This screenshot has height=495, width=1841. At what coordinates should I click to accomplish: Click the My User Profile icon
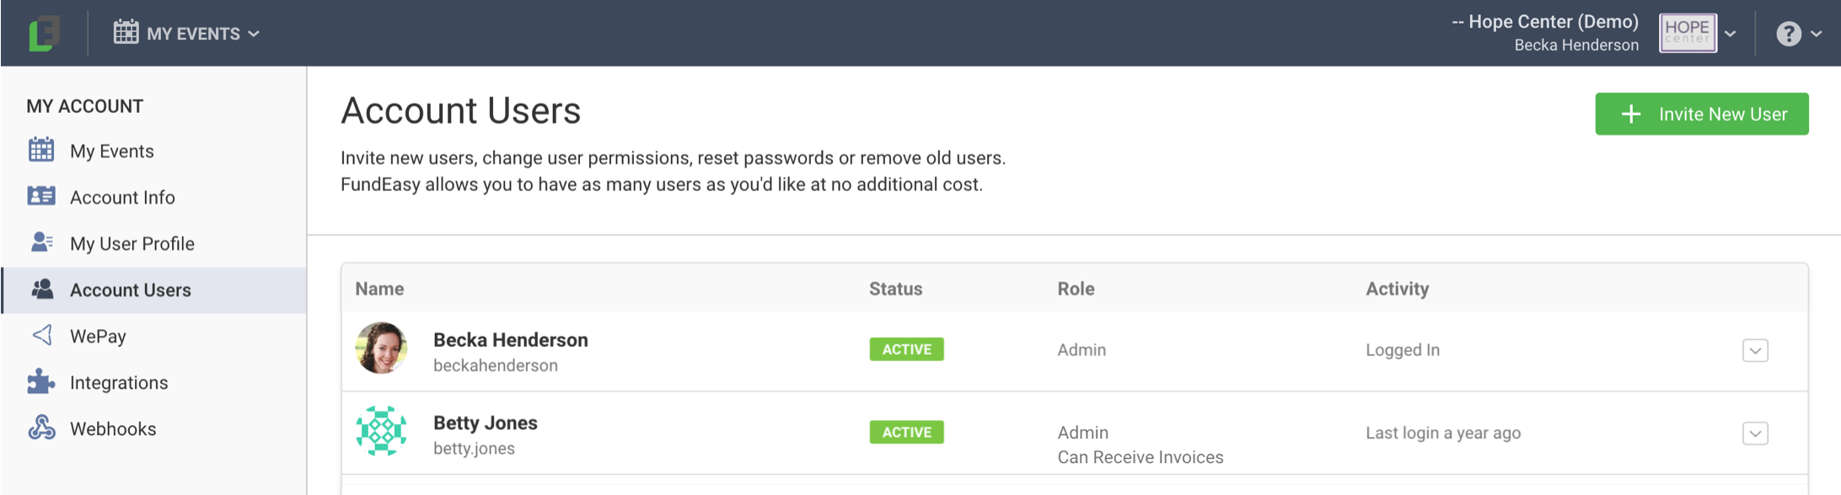coord(41,242)
